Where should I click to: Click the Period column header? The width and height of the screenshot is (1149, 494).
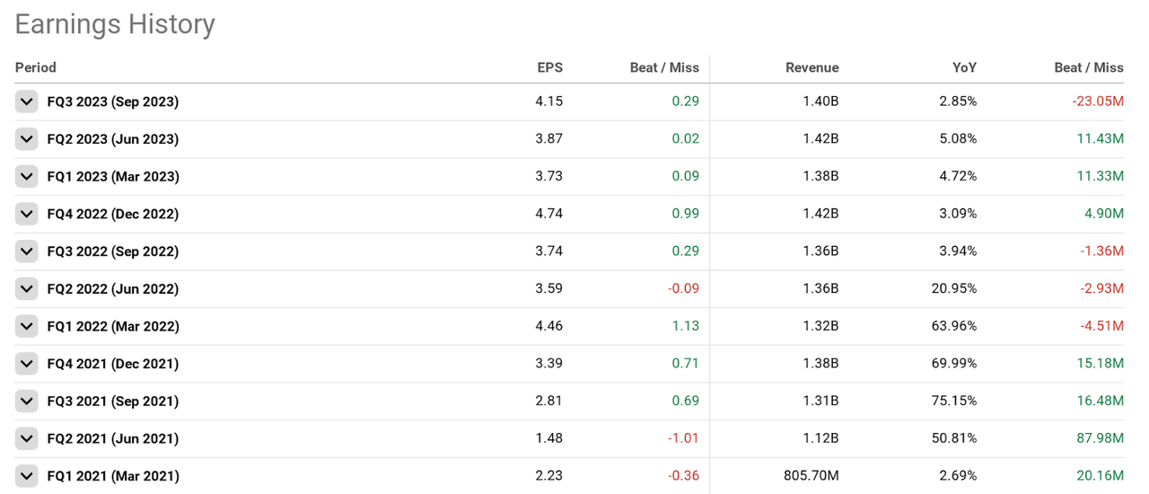36,67
